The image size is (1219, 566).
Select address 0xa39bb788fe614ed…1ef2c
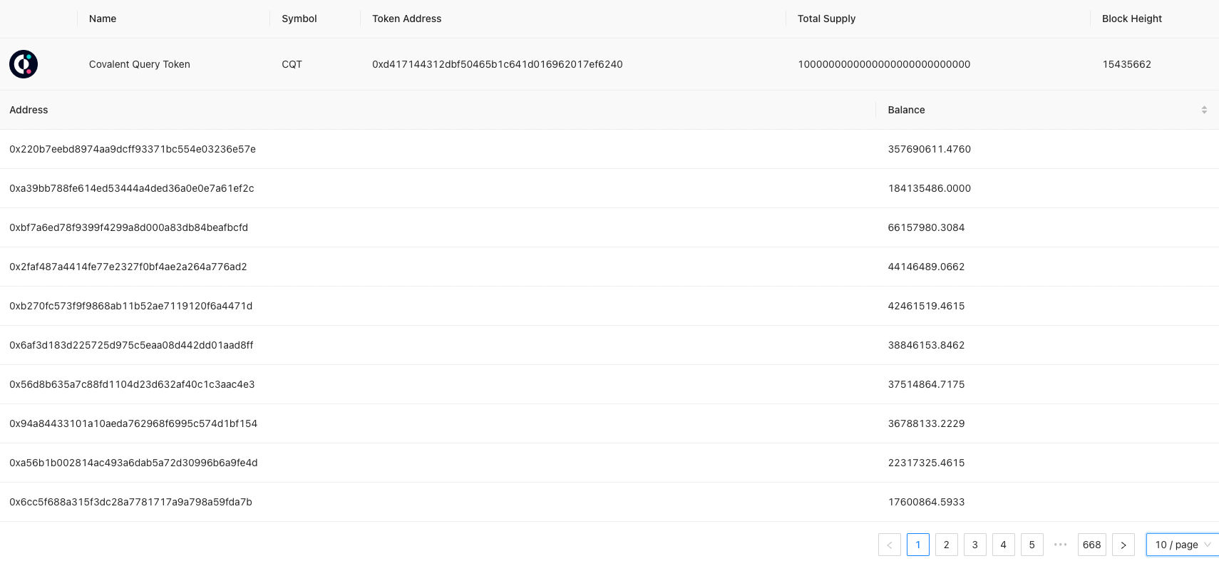coord(132,188)
